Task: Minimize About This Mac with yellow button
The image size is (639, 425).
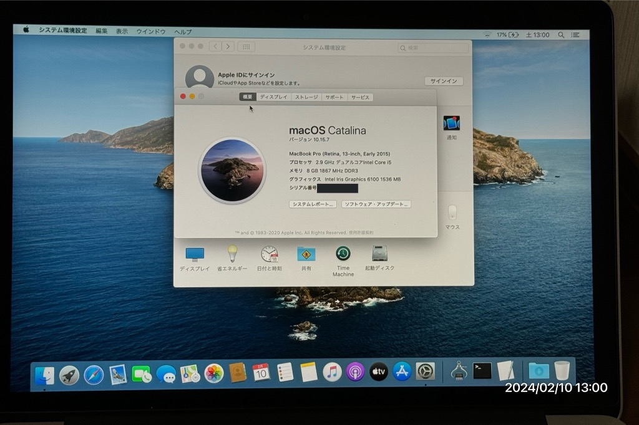Action: (192, 97)
